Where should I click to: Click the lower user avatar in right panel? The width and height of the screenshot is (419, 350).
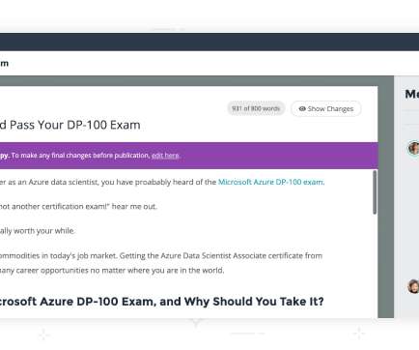point(413,286)
